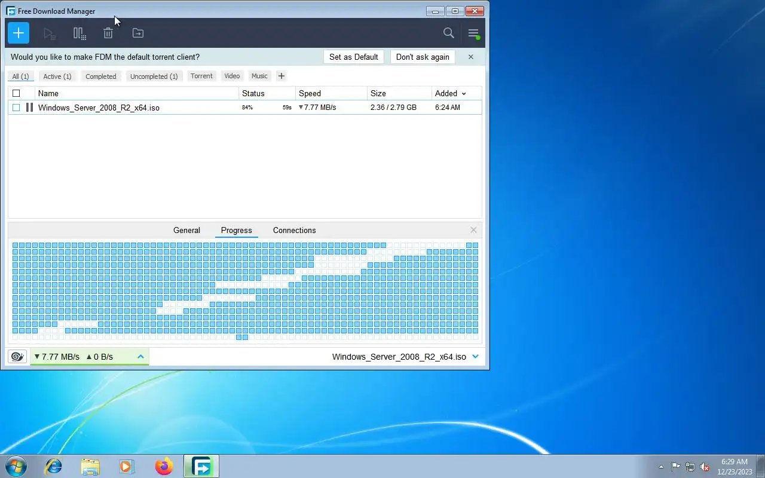Screen dimensions: 765x478
Task: Open the network tray icon
Action: tap(690, 467)
